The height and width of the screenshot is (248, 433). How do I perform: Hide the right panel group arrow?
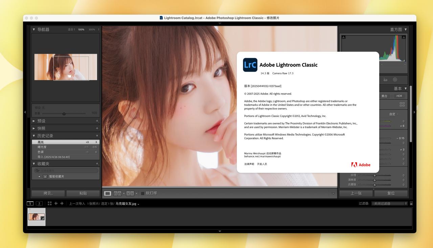[x=414, y=112]
